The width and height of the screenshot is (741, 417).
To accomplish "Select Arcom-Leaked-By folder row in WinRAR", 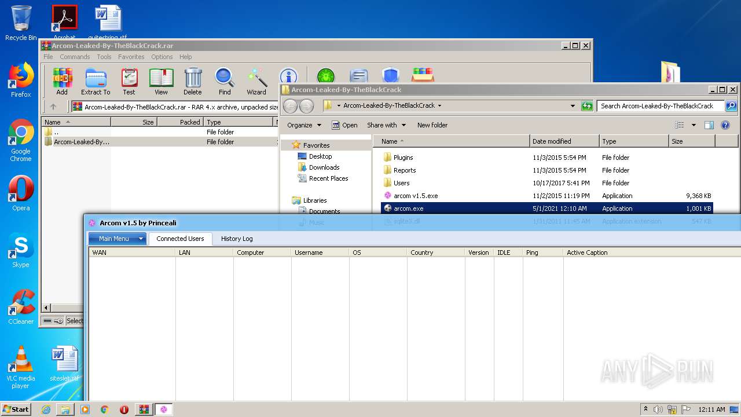I will (x=160, y=142).
